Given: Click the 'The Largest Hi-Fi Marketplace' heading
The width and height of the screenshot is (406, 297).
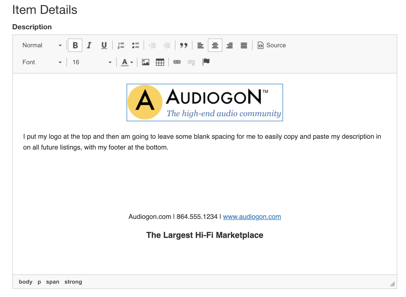Looking at the screenshot, I should tap(205, 235).
